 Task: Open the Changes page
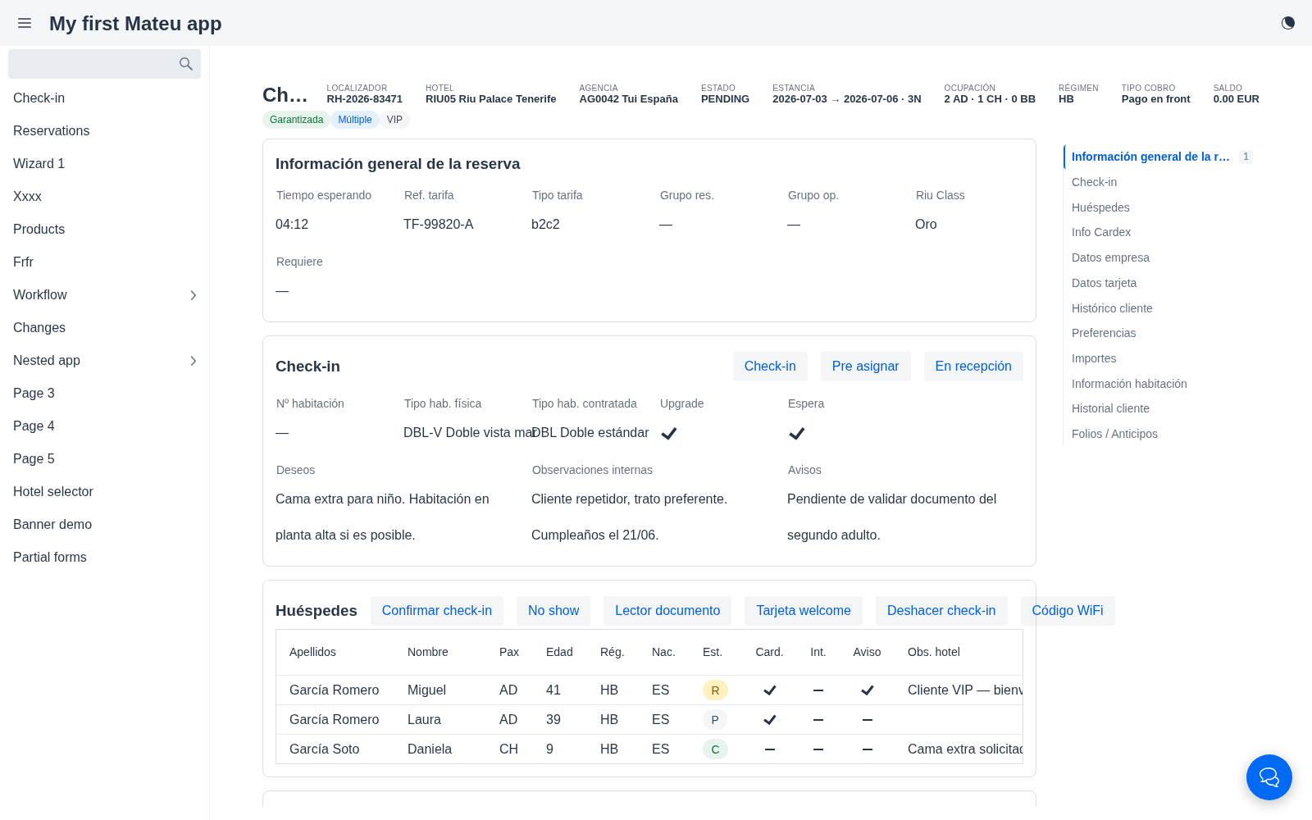point(104,328)
